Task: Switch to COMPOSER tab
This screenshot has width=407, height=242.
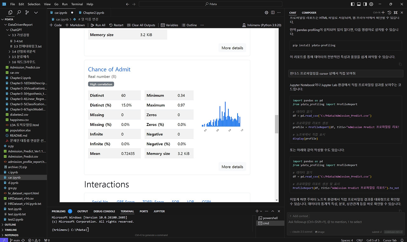Action: point(309,13)
